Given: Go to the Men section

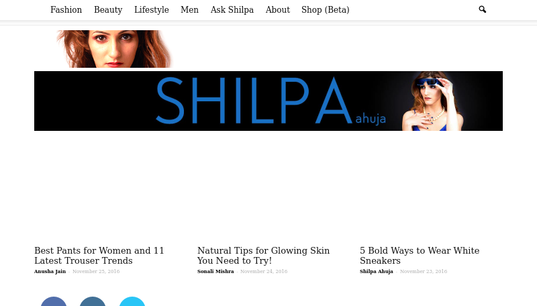Looking at the screenshot, I should point(190,9).
